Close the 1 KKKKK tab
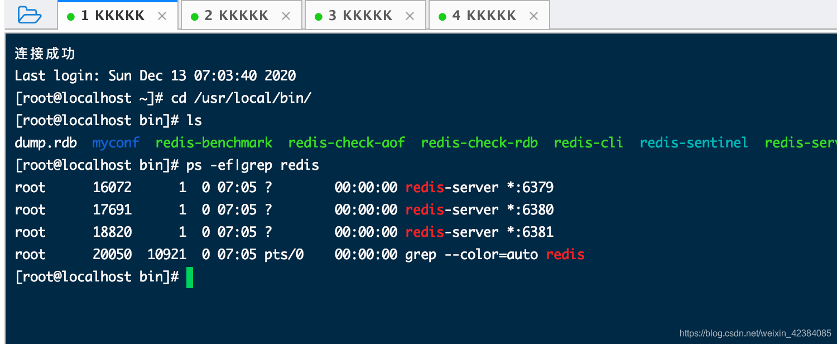Screen dimensions: 837x344 click(162, 16)
